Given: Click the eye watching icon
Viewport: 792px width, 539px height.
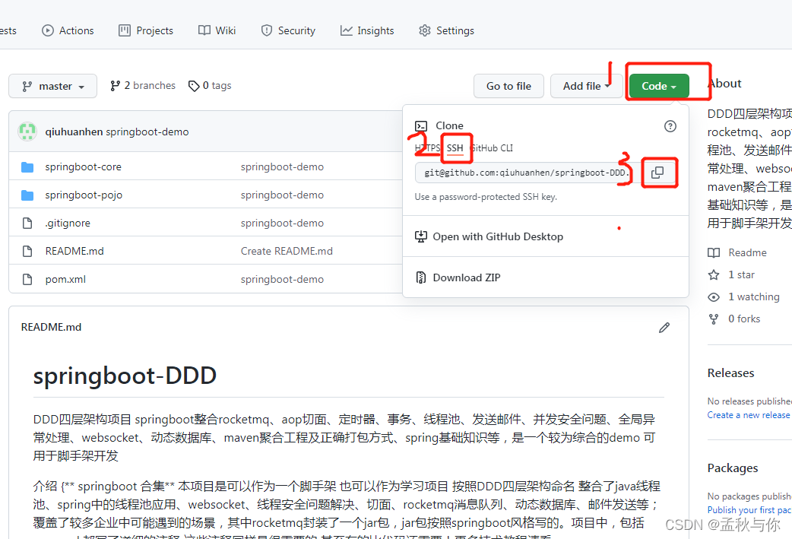Looking at the screenshot, I should click(x=714, y=297).
